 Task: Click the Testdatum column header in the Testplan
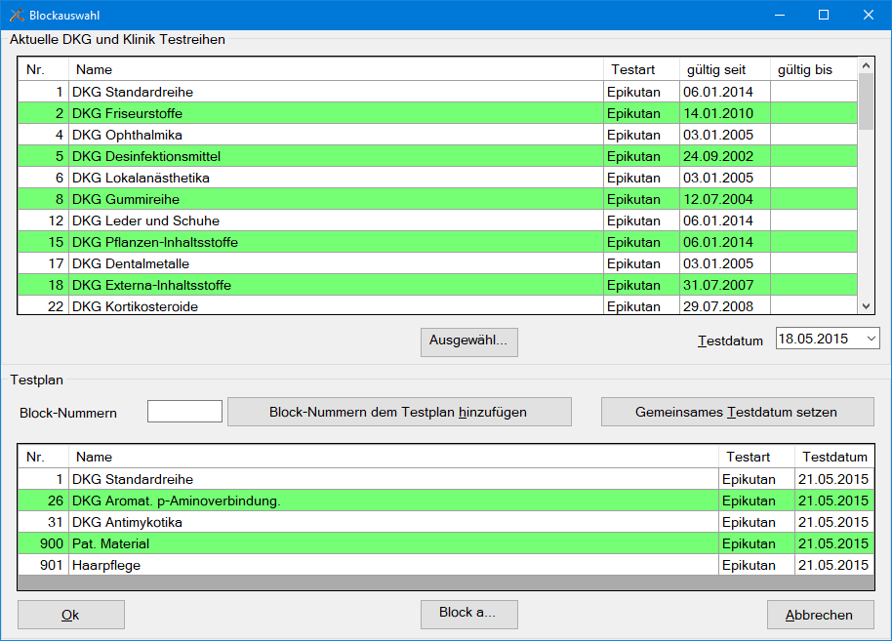(833, 457)
